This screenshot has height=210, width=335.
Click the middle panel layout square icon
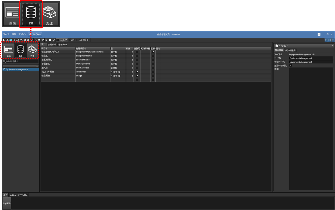[x=329, y=40]
